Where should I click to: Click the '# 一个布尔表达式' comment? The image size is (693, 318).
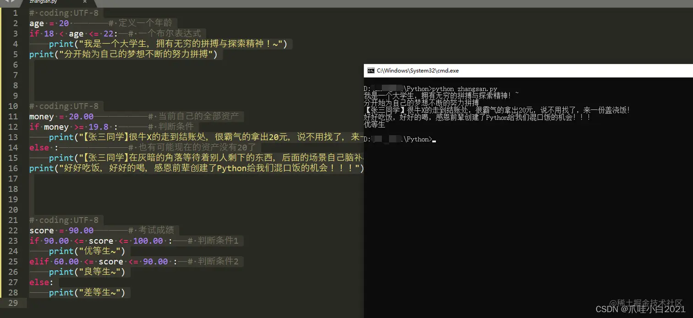point(164,33)
